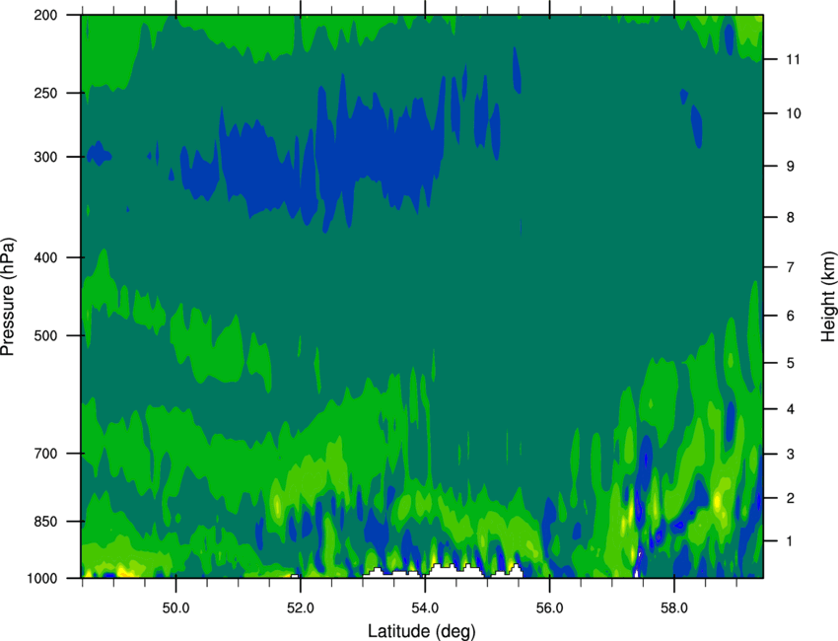This screenshot has width=838, height=641.
Task: Click the 56.0 latitude tick label
Action: pos(550,608)
